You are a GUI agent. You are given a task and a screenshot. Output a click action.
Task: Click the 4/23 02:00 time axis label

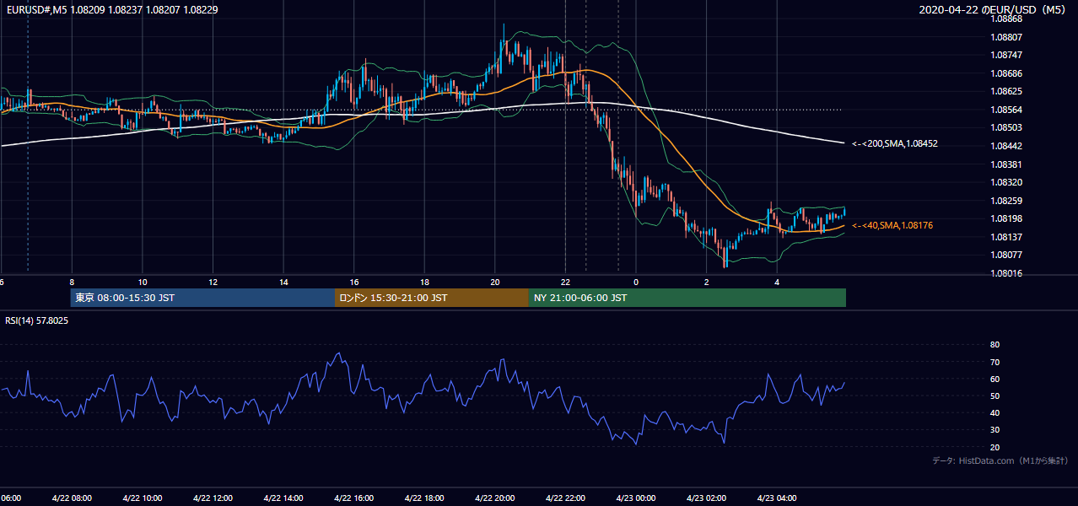pos(707,498)
